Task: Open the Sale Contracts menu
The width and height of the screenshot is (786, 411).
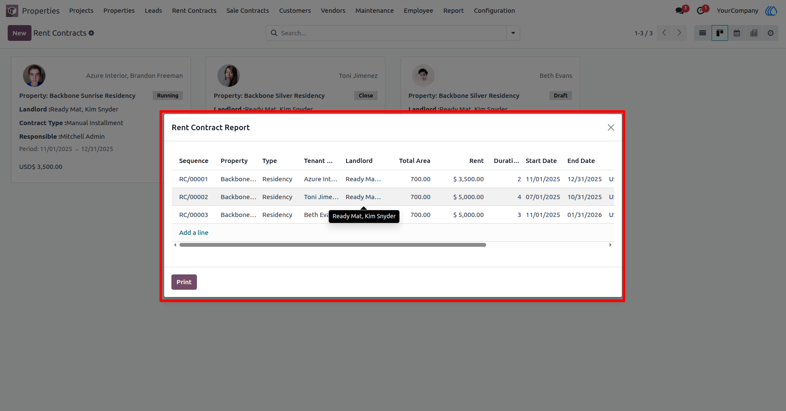Action: pyautogui.click(x=248, y=11)
